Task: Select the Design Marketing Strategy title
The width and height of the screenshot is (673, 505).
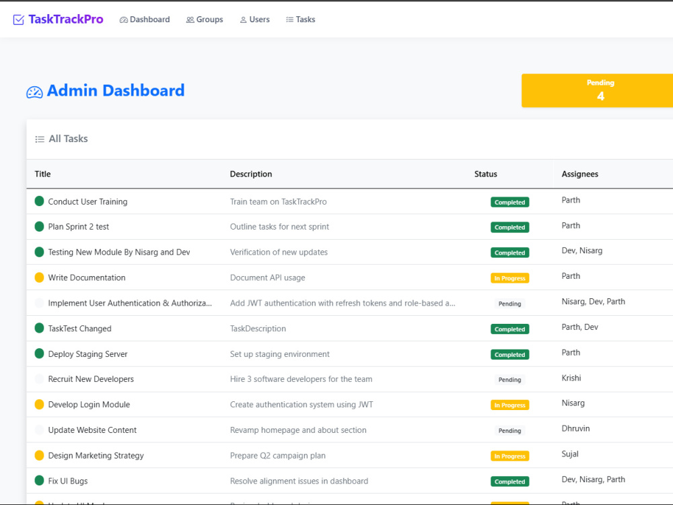Action: coord(96,456)
